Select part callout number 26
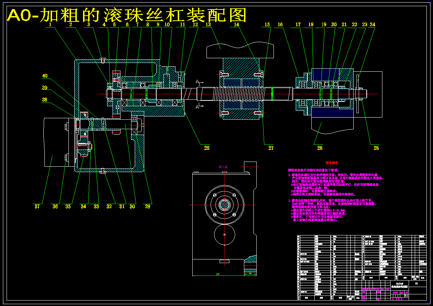This screenshot has height=306, width=433. coord(320,148)
